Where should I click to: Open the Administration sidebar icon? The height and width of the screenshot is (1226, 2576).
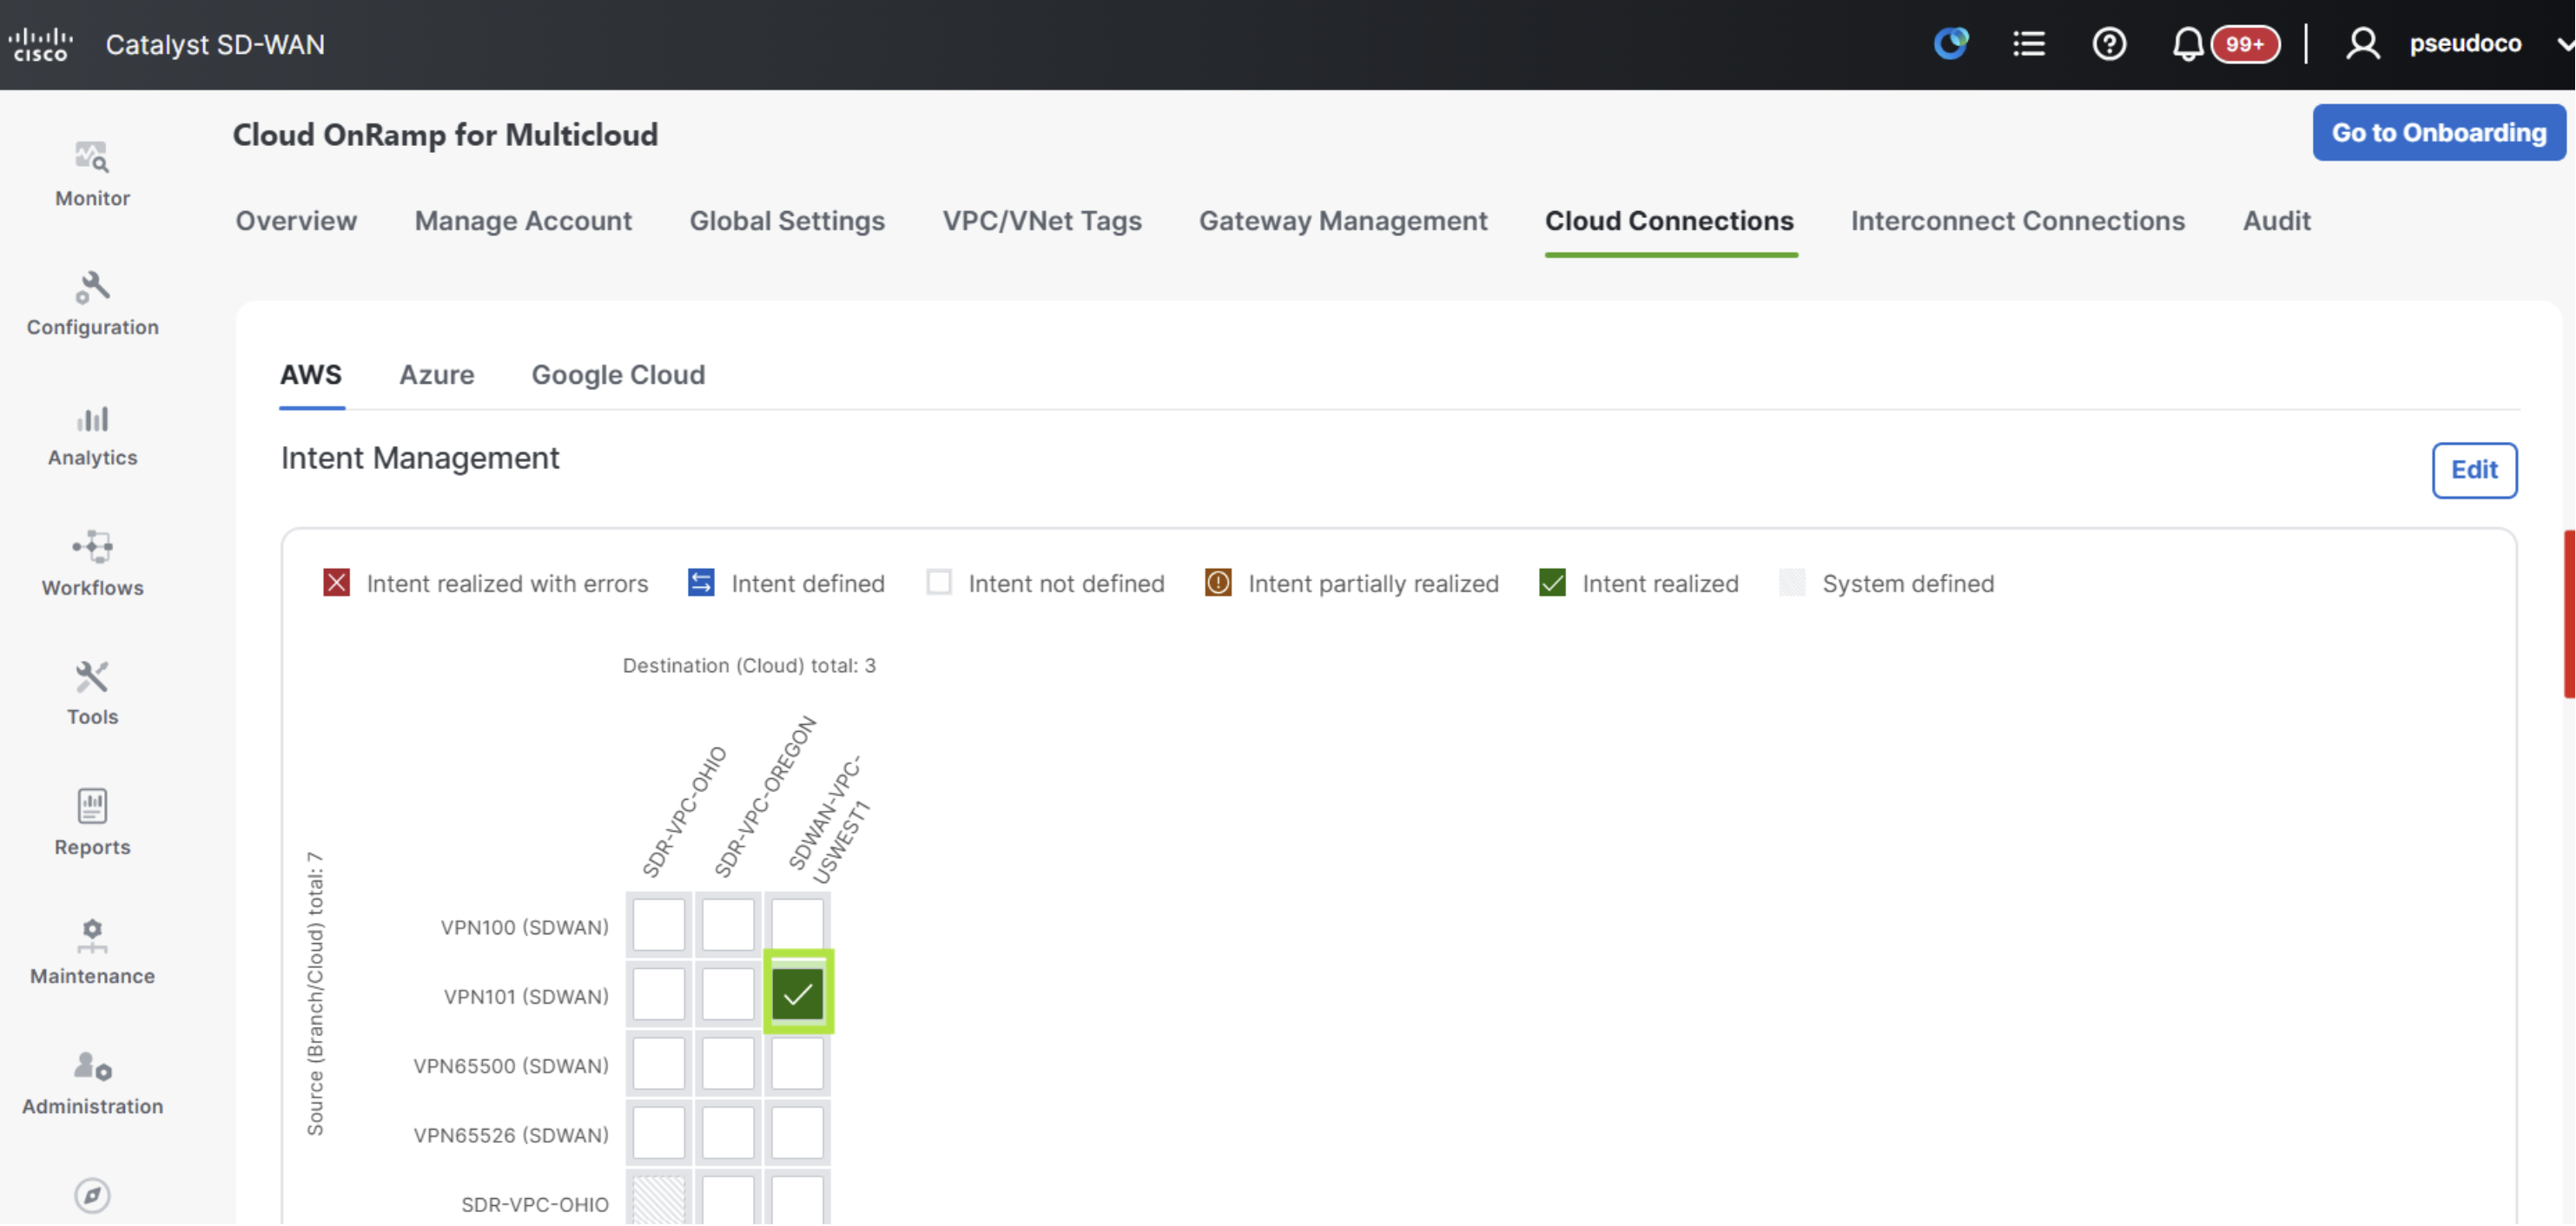tap(92, 1067)
